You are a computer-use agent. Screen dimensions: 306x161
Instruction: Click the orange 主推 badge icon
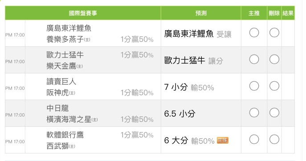pos(223,141)
